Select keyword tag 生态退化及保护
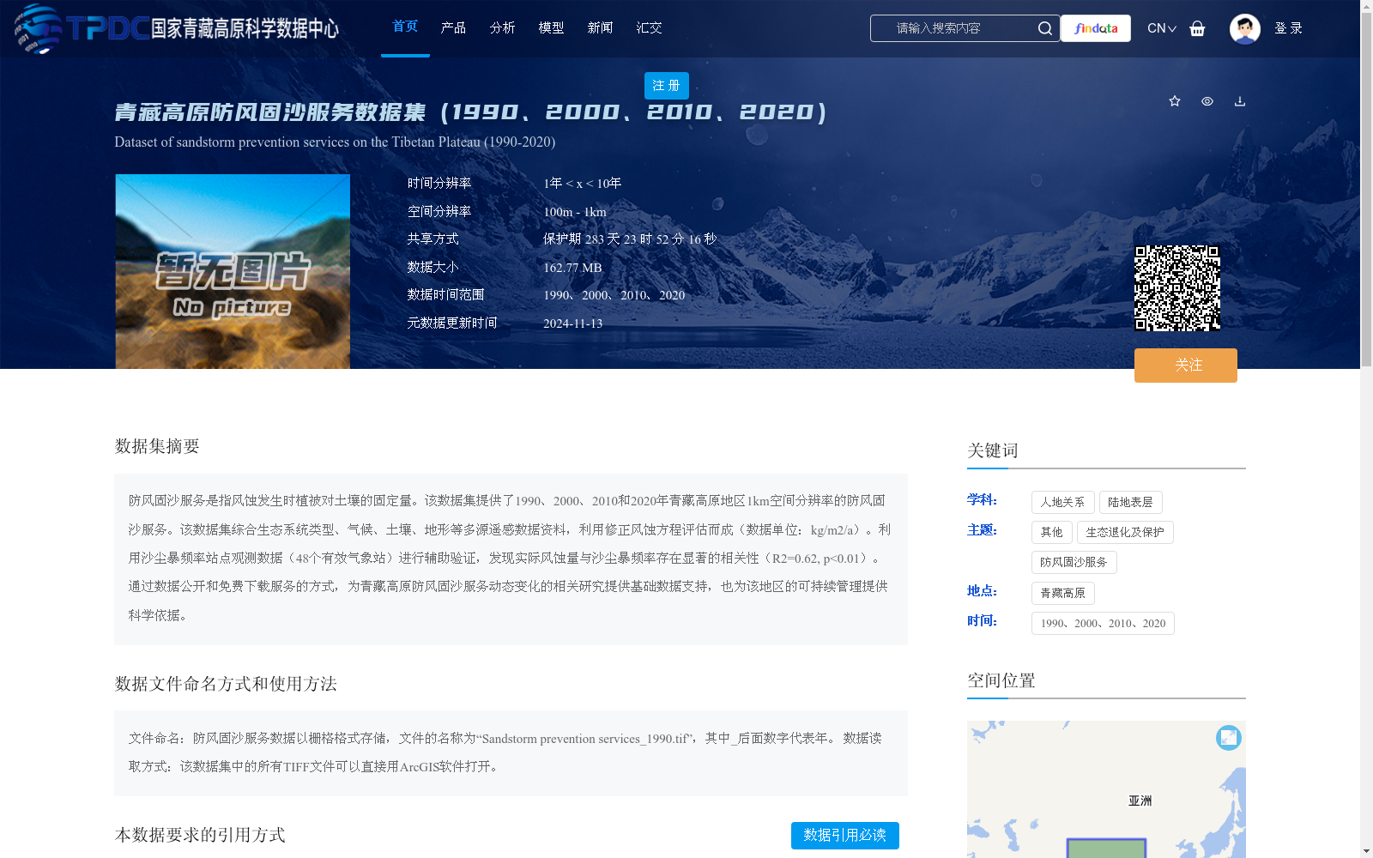The width and height of the screenshot is (1373, 858). pos(1125,532)
